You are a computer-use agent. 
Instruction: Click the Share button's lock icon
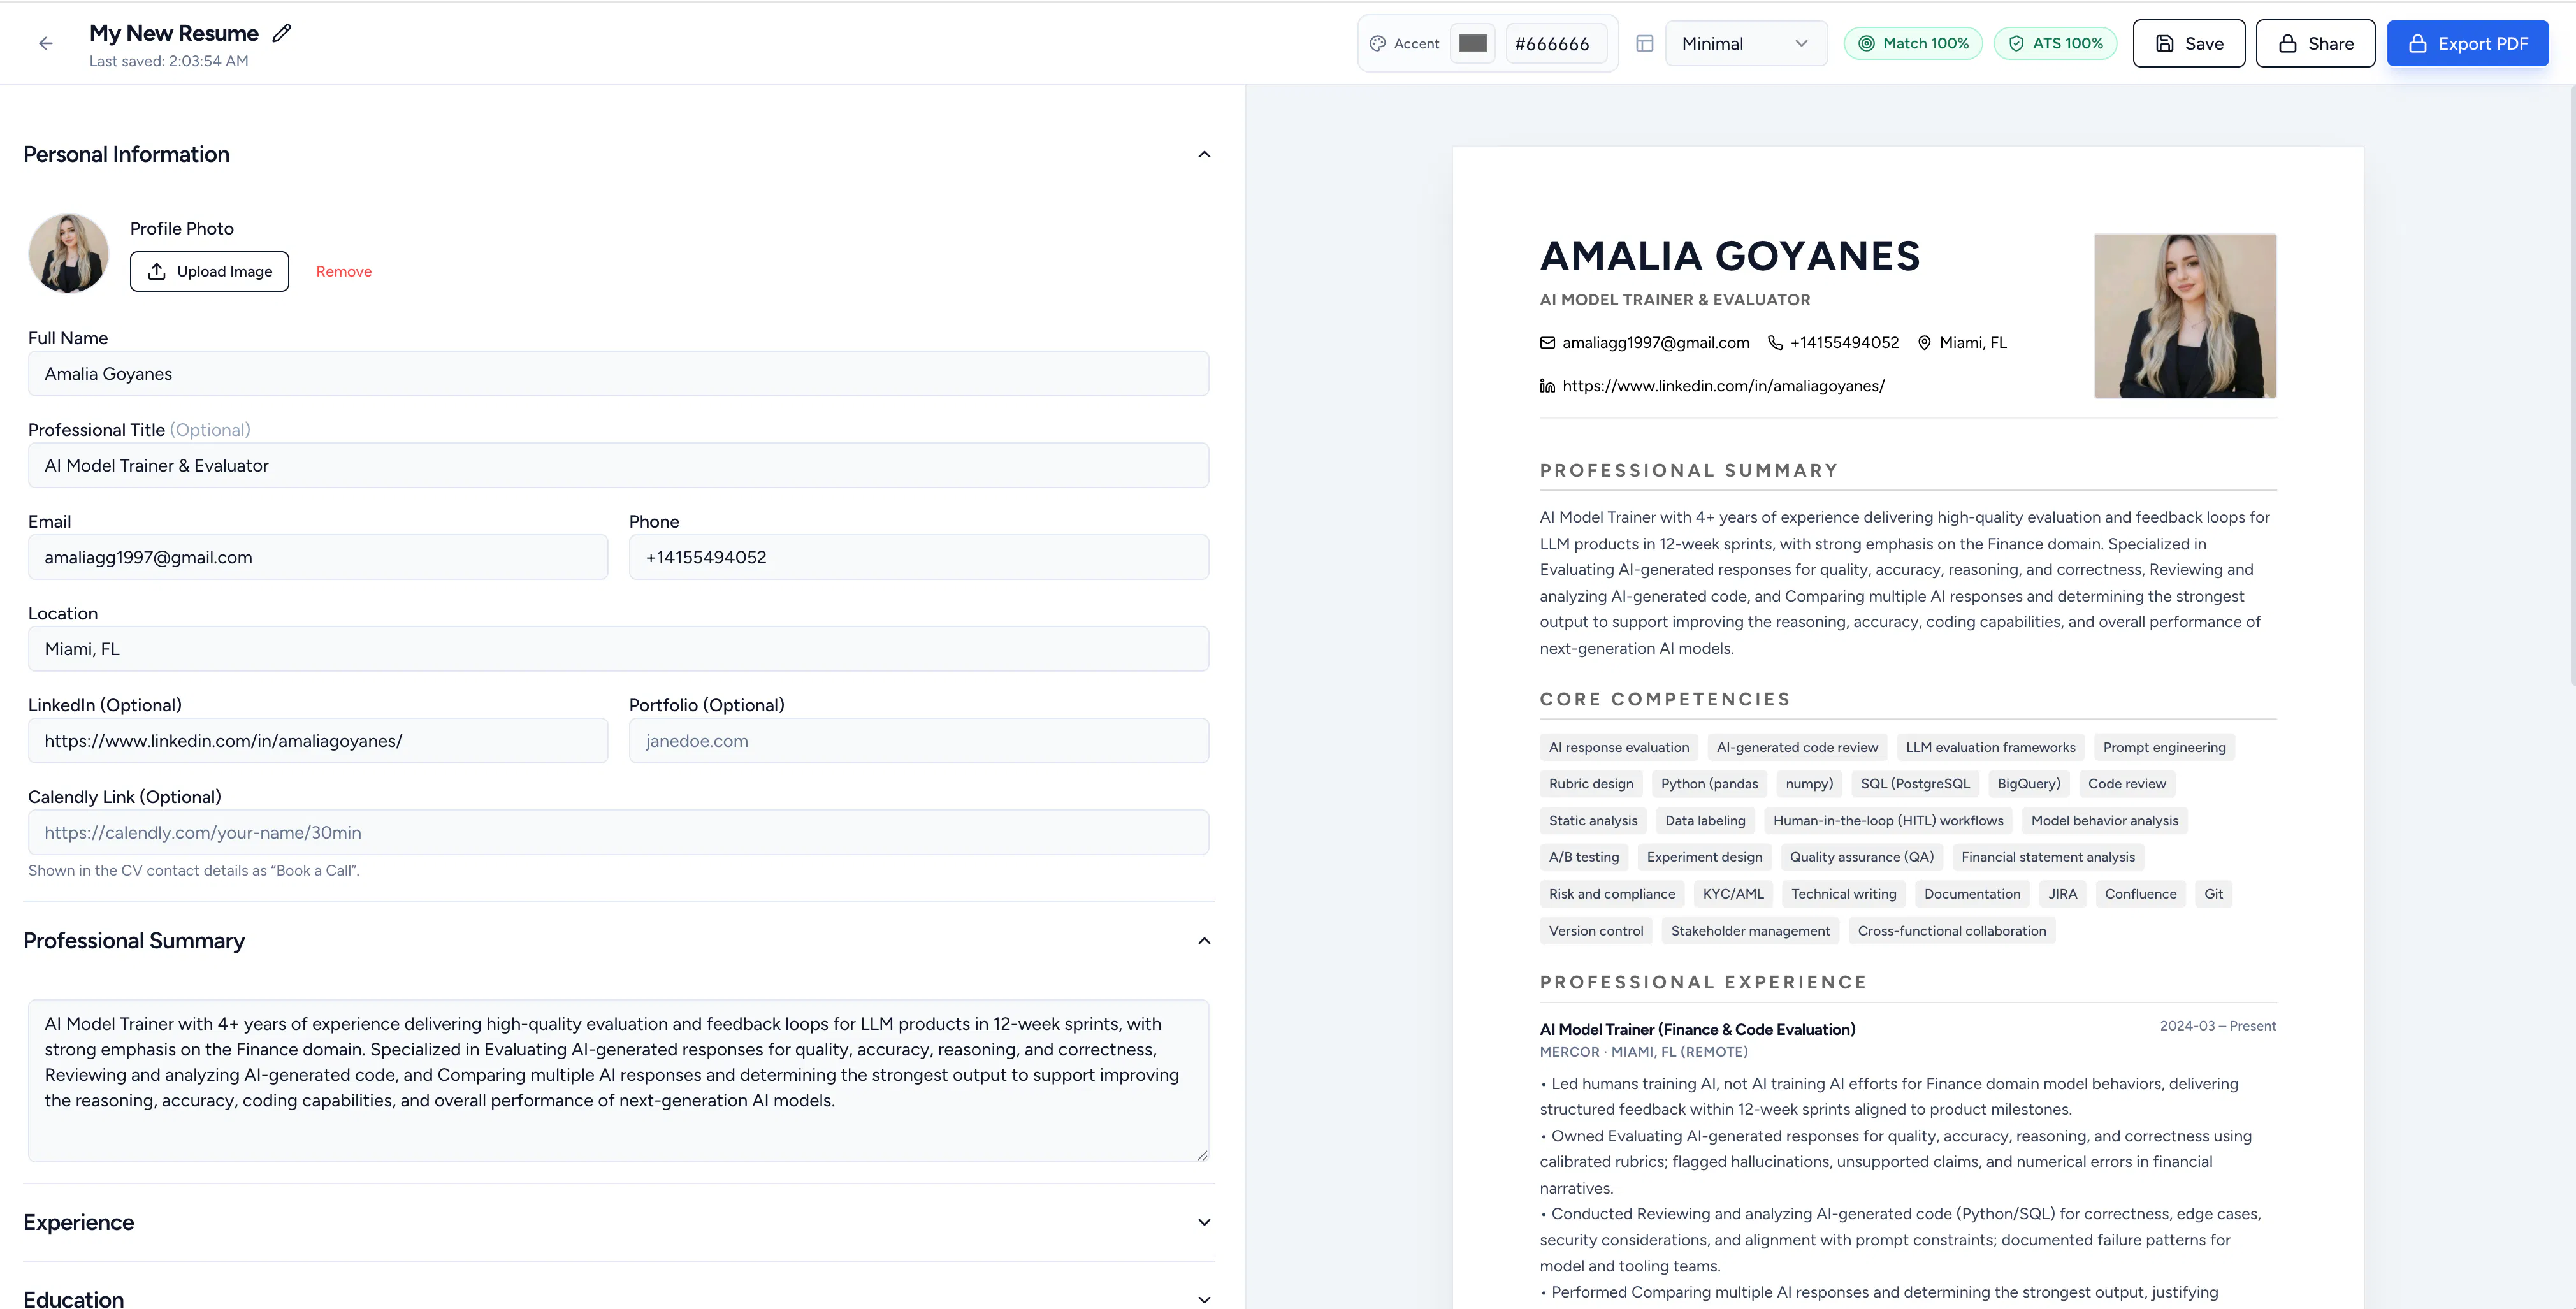tap(2287, 43)
